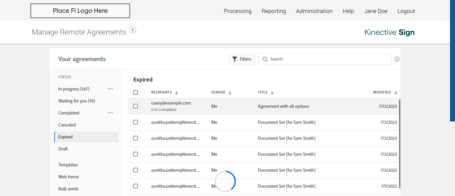455x196 pixels.
Task: Open the Reporting menu
Action: 273,11
